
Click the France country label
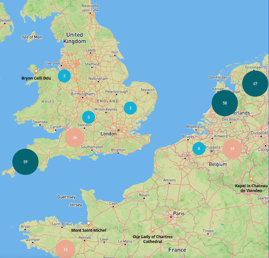(177, 250)
